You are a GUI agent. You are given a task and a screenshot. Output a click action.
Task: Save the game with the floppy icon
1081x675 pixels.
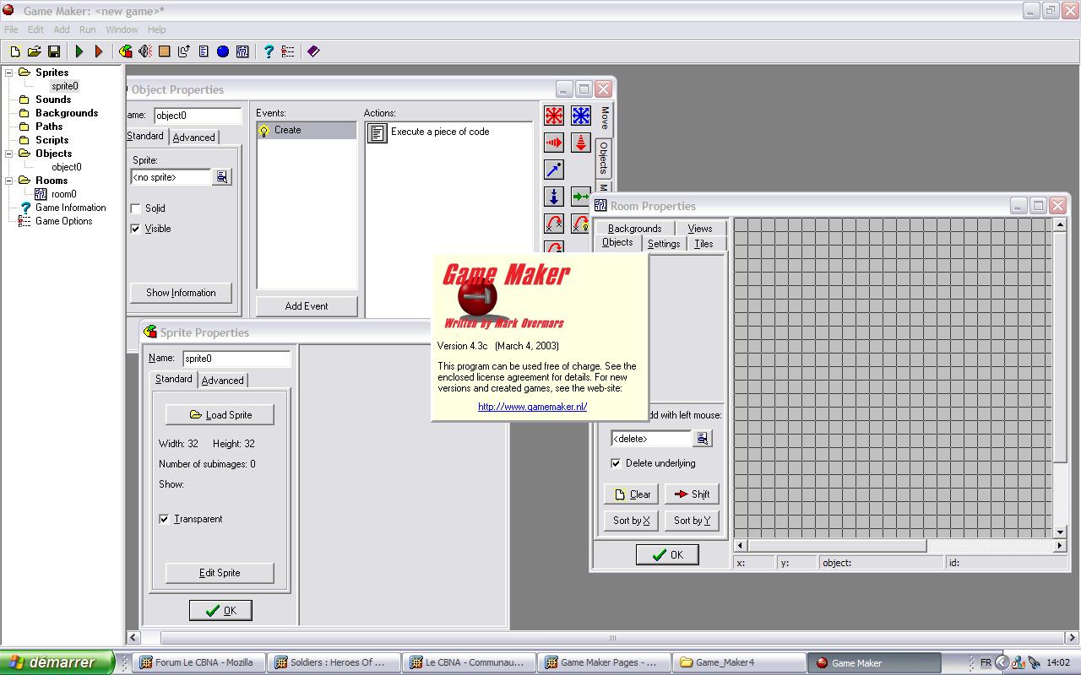point(53,51)
